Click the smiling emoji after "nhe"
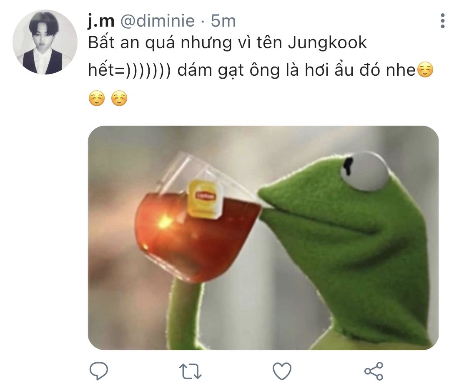Image resolution: width=469 pixels, height=389 pixels. (x=425, y=70)
